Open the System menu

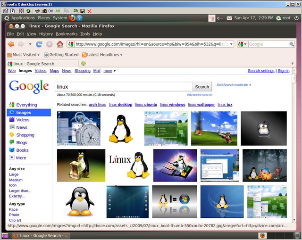click(60, 18)
